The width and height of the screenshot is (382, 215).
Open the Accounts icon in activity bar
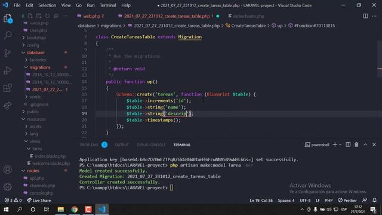pos(8,170)
